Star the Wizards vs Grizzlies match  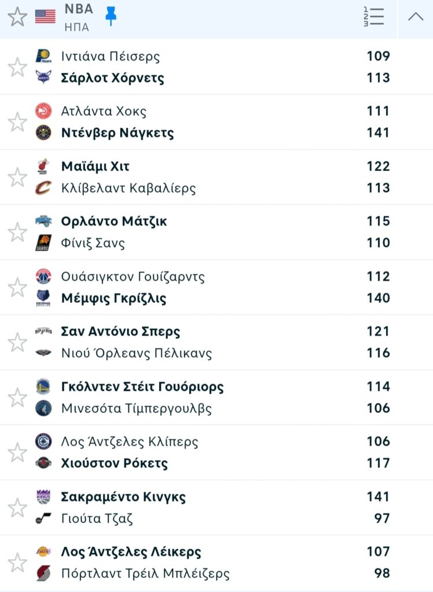17,287
